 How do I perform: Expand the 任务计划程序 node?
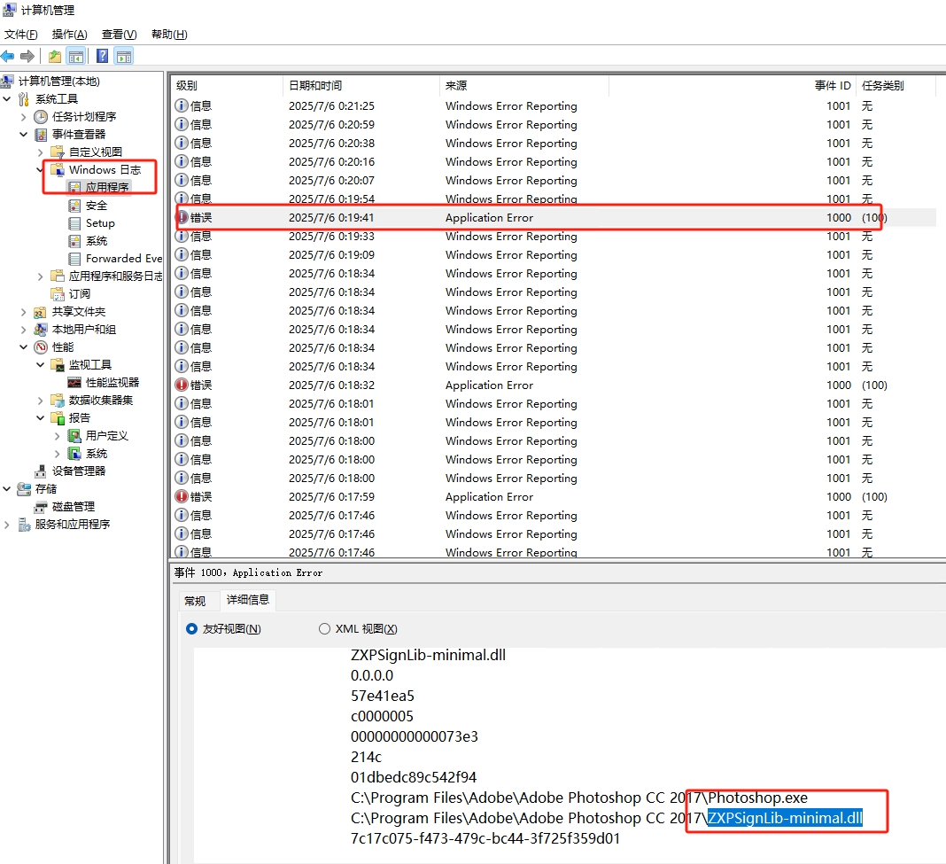click(x=24, y=116)
